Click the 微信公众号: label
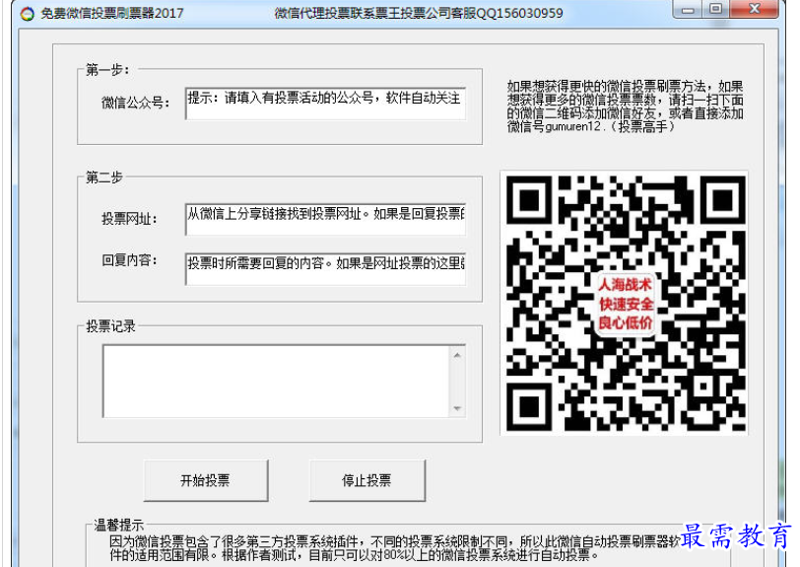 (x=135, y=103)
